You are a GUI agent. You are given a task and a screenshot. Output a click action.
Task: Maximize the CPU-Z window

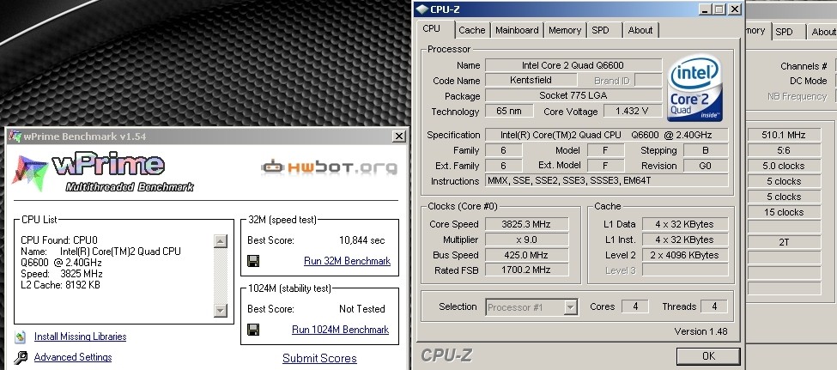(719, 9)
